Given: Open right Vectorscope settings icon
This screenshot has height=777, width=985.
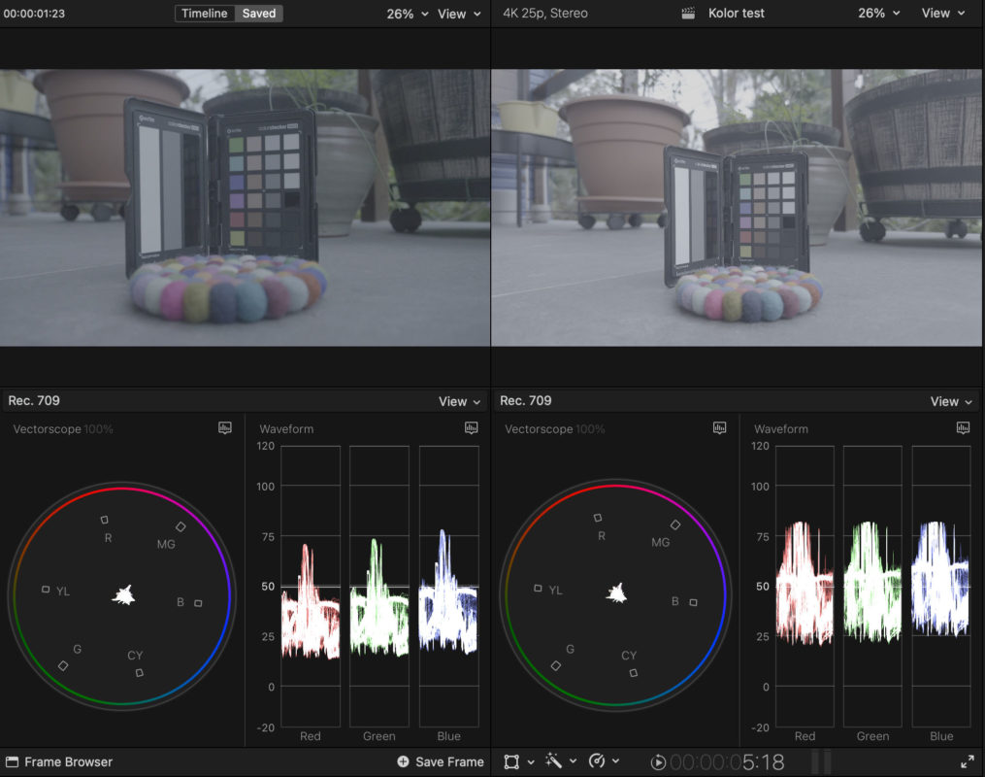Looking at the screenshot, I should tap(720, 428).
